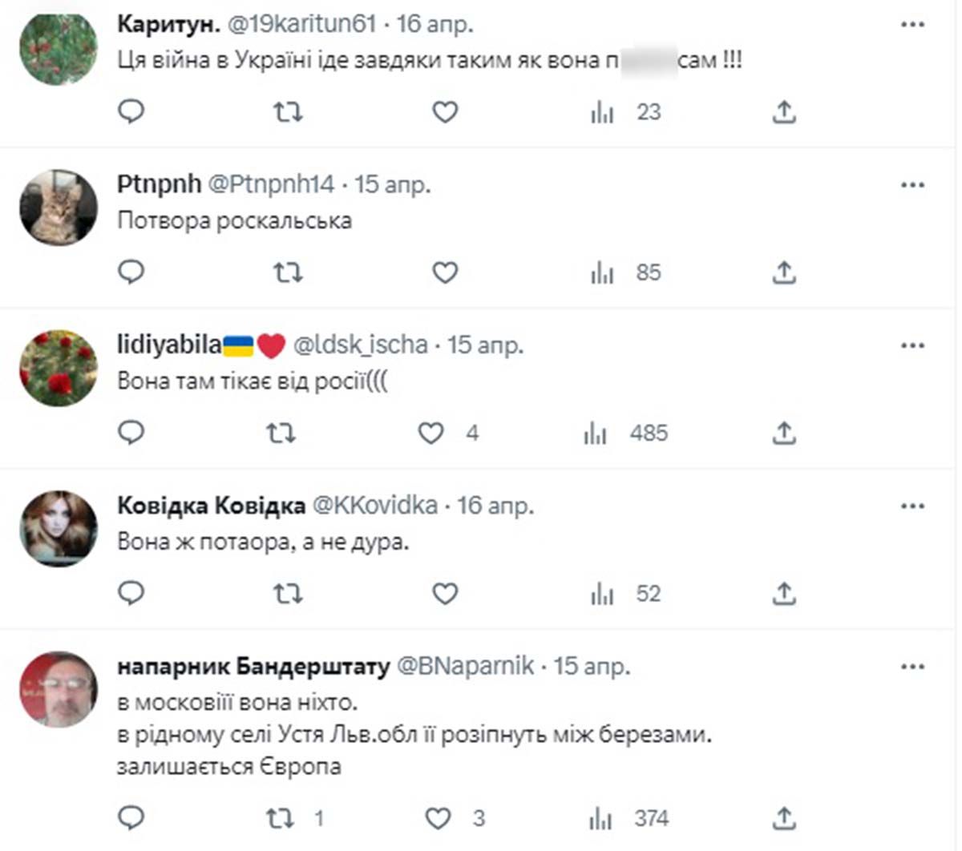The width and height of the screenshot is (962, 851).
Task: Reply to Каритун.'s tweet
Action: (131, 112)
